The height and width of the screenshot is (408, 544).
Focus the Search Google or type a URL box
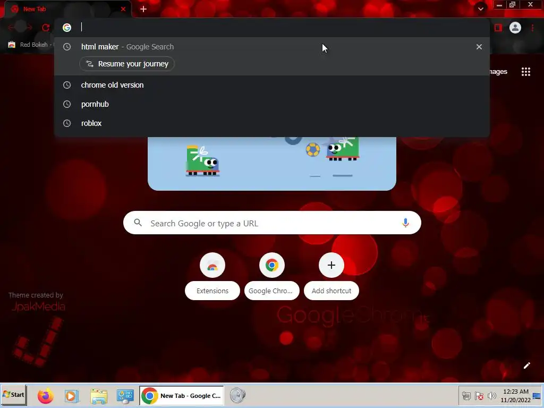click(272, 223)
